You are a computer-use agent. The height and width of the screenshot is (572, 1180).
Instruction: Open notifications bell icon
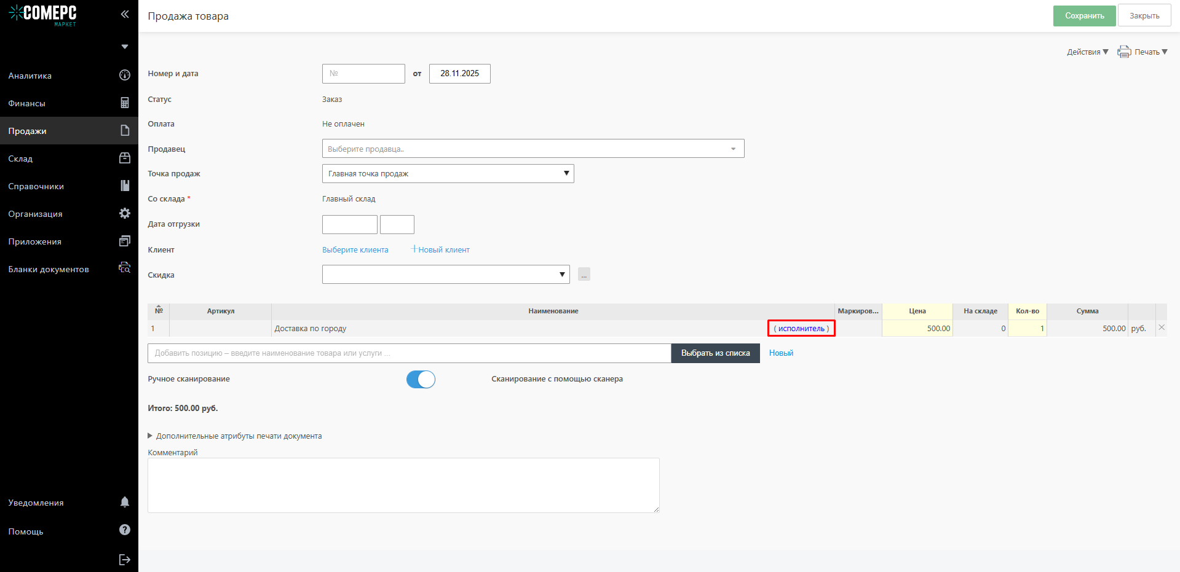(x=125, y=502)
